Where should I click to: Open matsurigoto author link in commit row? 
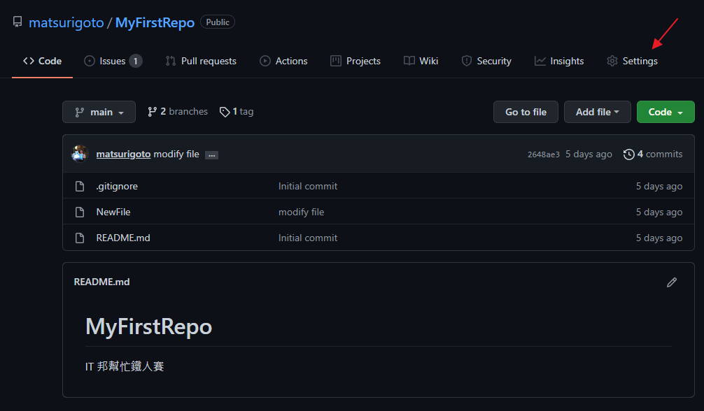click(123, 154)
